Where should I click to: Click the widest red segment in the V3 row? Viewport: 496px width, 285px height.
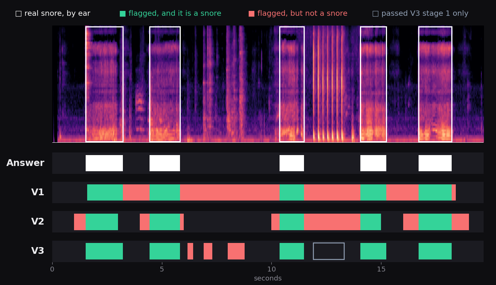click(x=236, y=251)
